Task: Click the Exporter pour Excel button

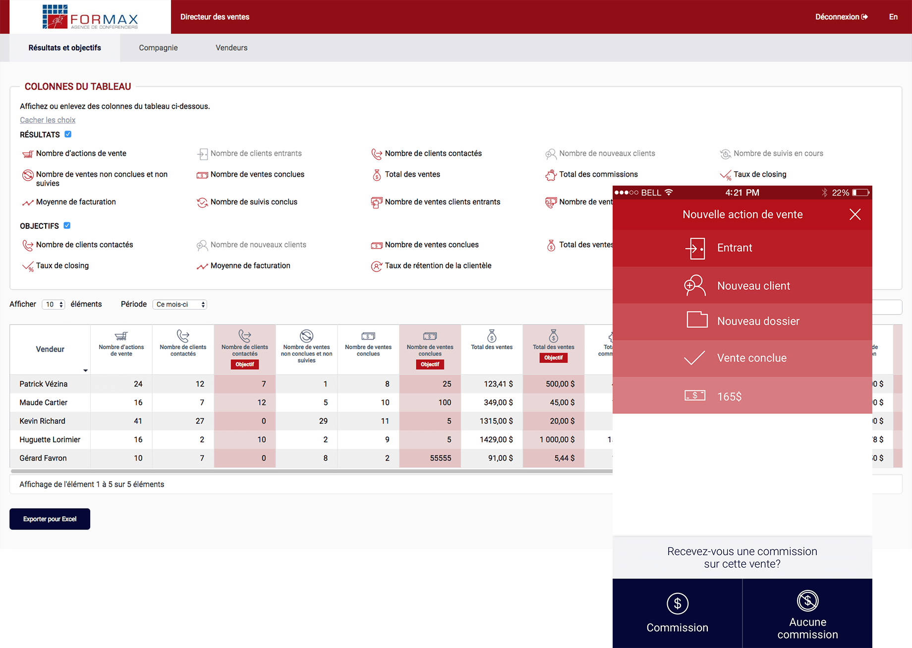Action: (x=50, y=519)
